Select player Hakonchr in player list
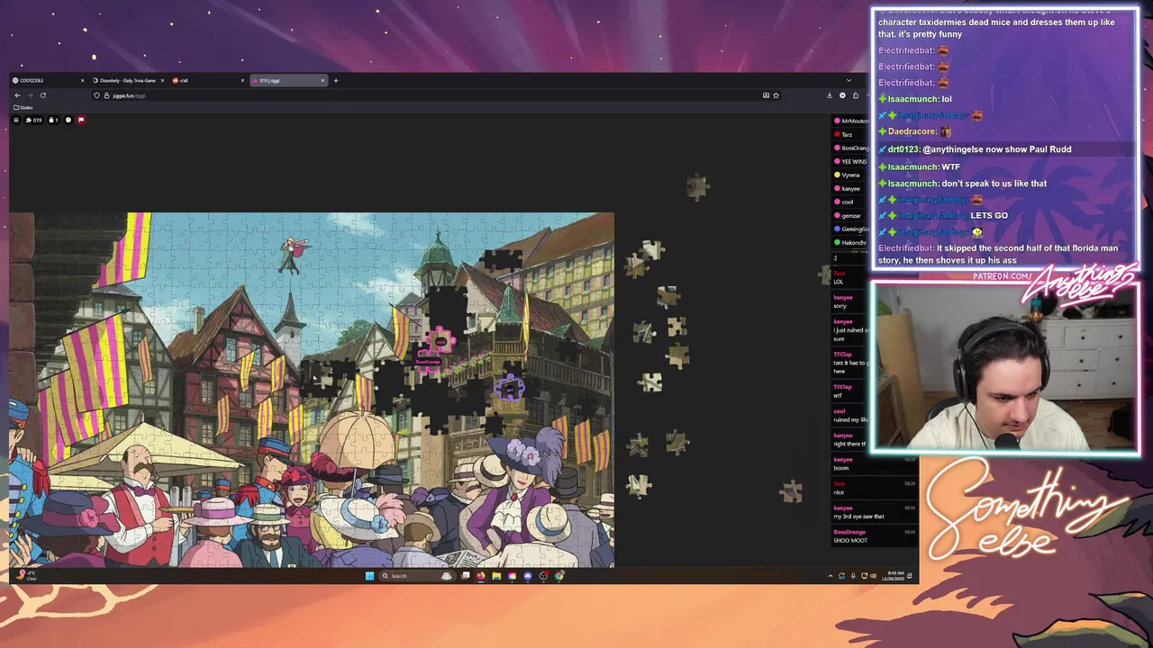1153x648 pixels. pyautogui.click(x=851, y=242)
